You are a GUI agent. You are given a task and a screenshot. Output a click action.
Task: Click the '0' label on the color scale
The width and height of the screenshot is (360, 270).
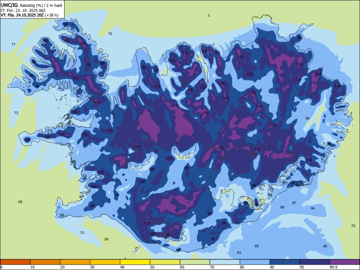coord(1,267)
